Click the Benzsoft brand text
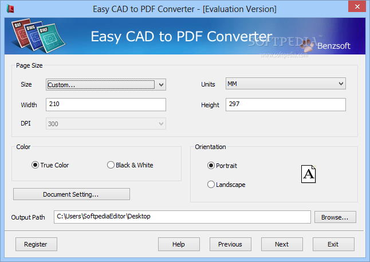 coord(334,46)
